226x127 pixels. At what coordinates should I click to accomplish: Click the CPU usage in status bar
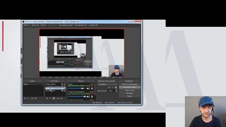125,103
